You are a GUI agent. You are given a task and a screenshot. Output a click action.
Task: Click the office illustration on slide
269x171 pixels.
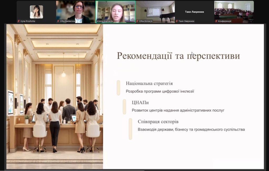(x=54, y=96)
